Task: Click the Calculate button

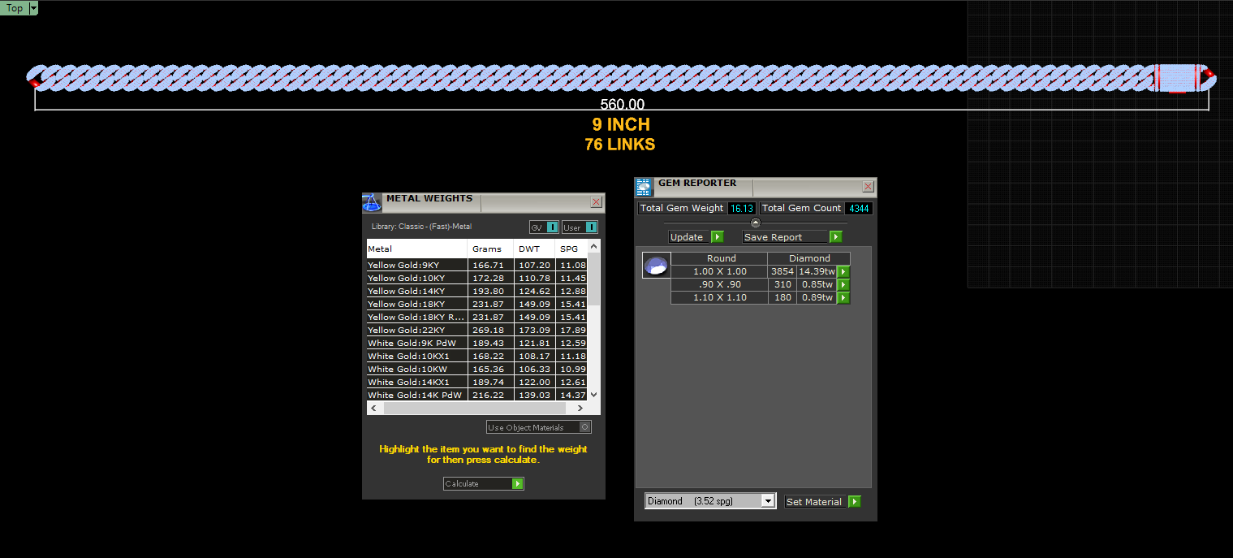Action: click(484, 484)
